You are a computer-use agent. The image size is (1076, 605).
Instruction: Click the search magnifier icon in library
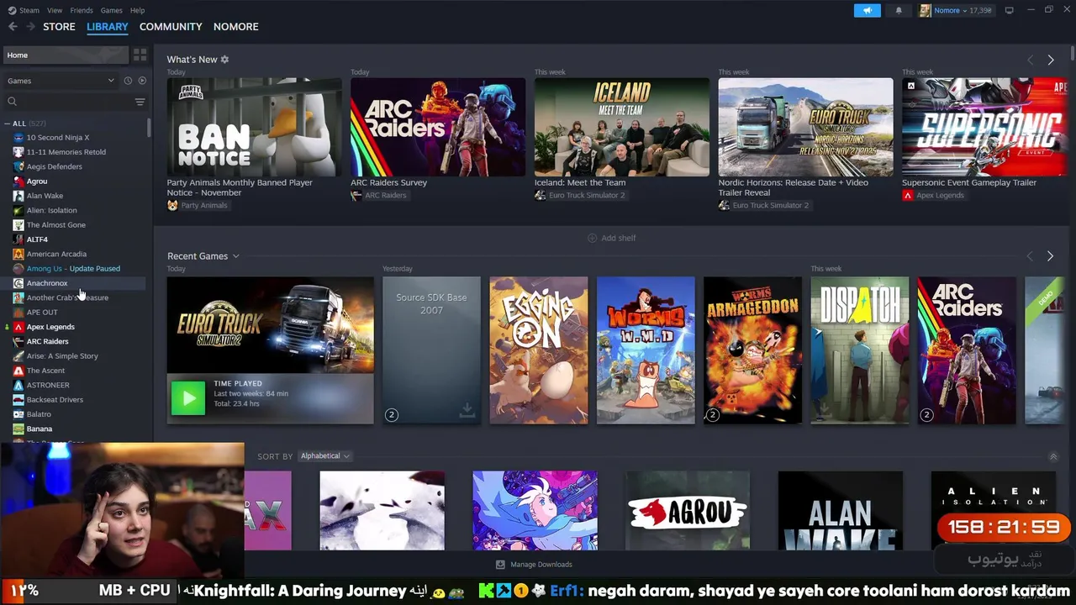coord(13,102)
